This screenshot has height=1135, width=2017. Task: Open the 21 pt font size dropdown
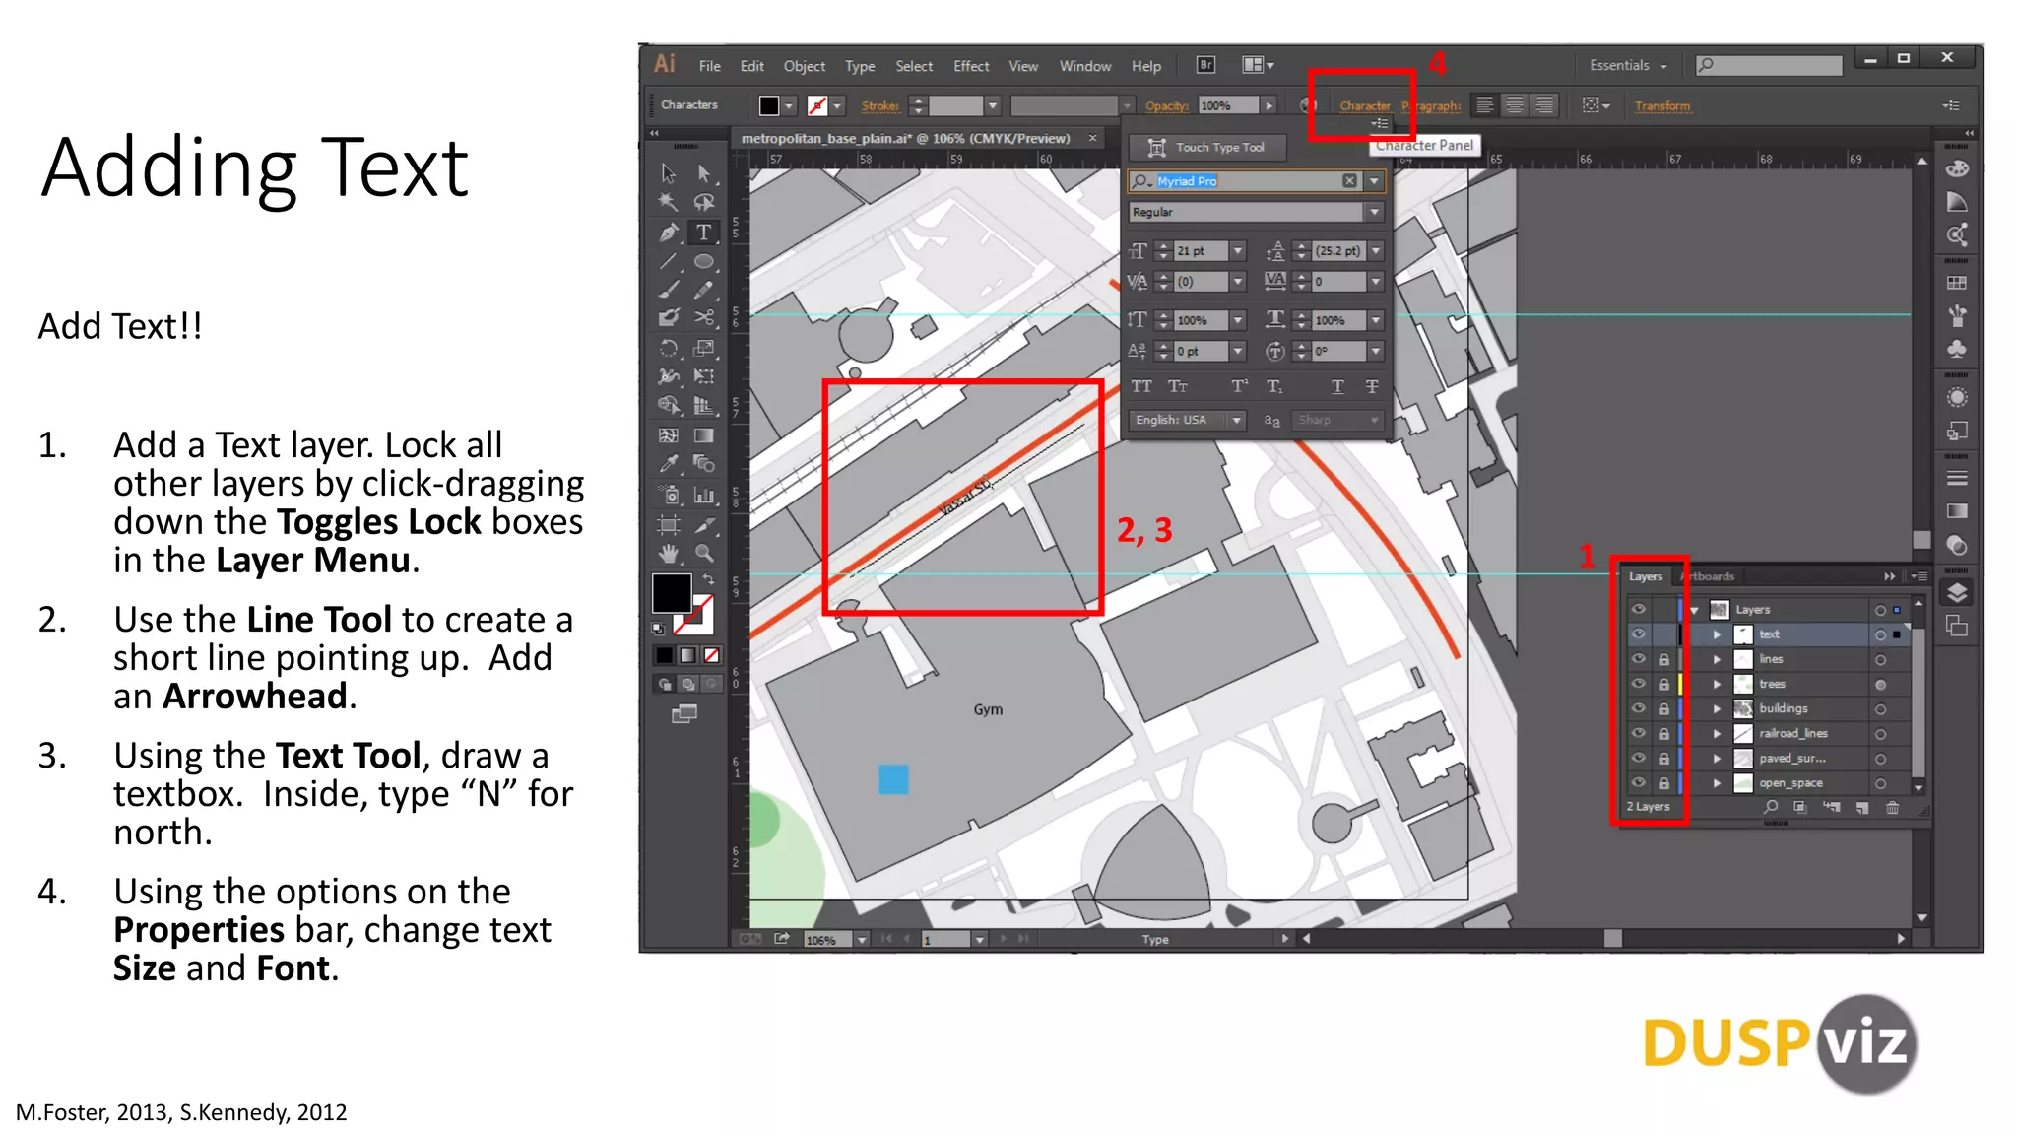(1238, 251)
